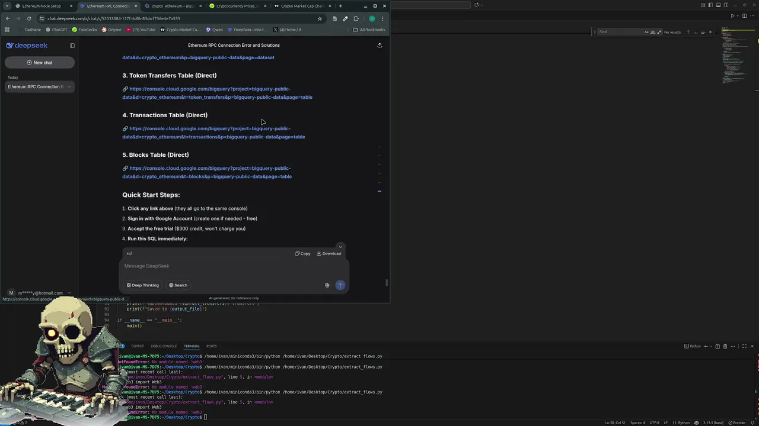Open the CoinGecko bookmark
Image resolution: width=759 pixels, height=426 pixels.
point(85,30)
